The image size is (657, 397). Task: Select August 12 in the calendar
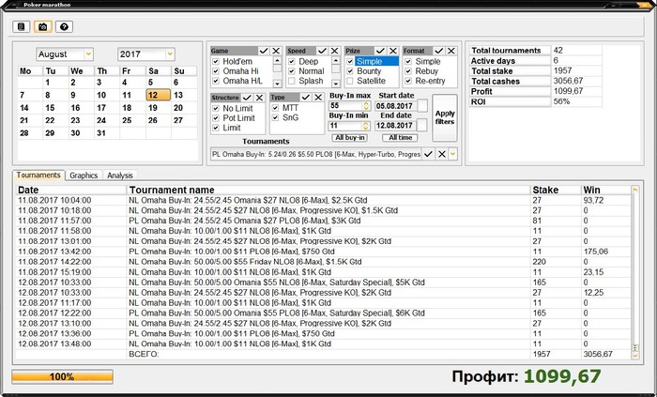coord(159,95)
